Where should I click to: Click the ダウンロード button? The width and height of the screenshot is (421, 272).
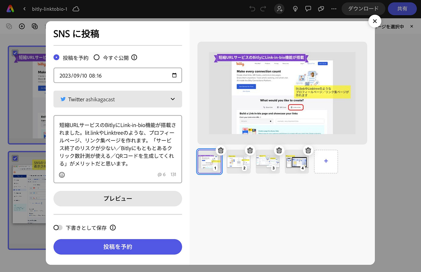[363, 9]
